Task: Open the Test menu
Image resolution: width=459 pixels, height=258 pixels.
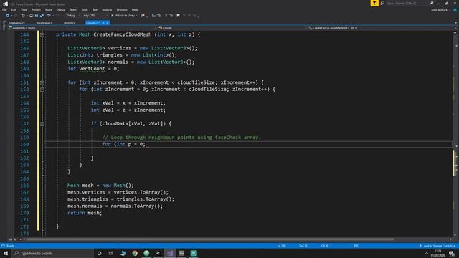Action: 95,9
